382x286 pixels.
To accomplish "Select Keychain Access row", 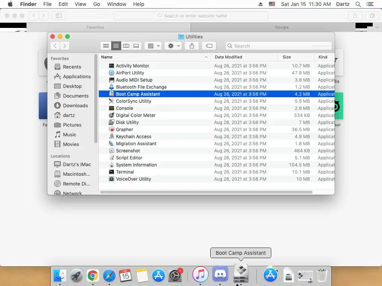I will 217,136.
